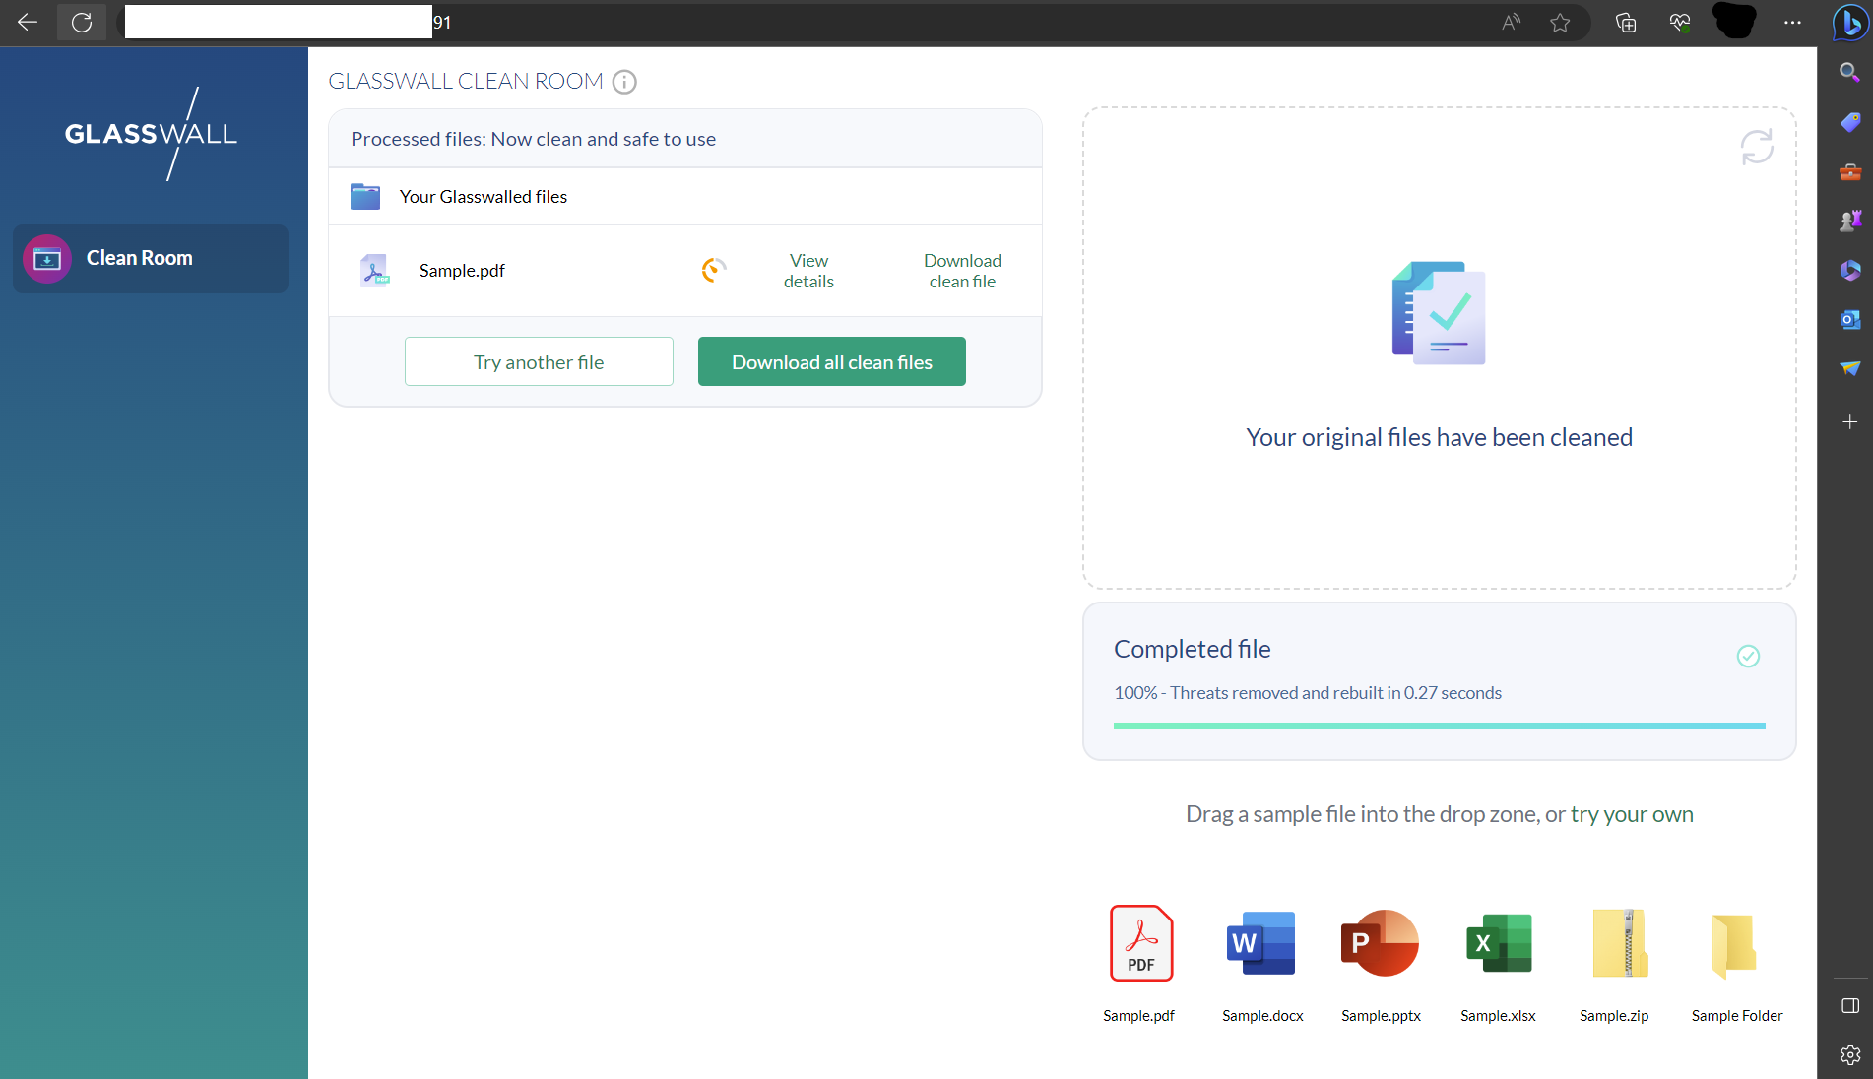Click the green completion progress bar
This screenshot has width=1873, height=1079.
pyautogui.click(x=1439, y=726)
